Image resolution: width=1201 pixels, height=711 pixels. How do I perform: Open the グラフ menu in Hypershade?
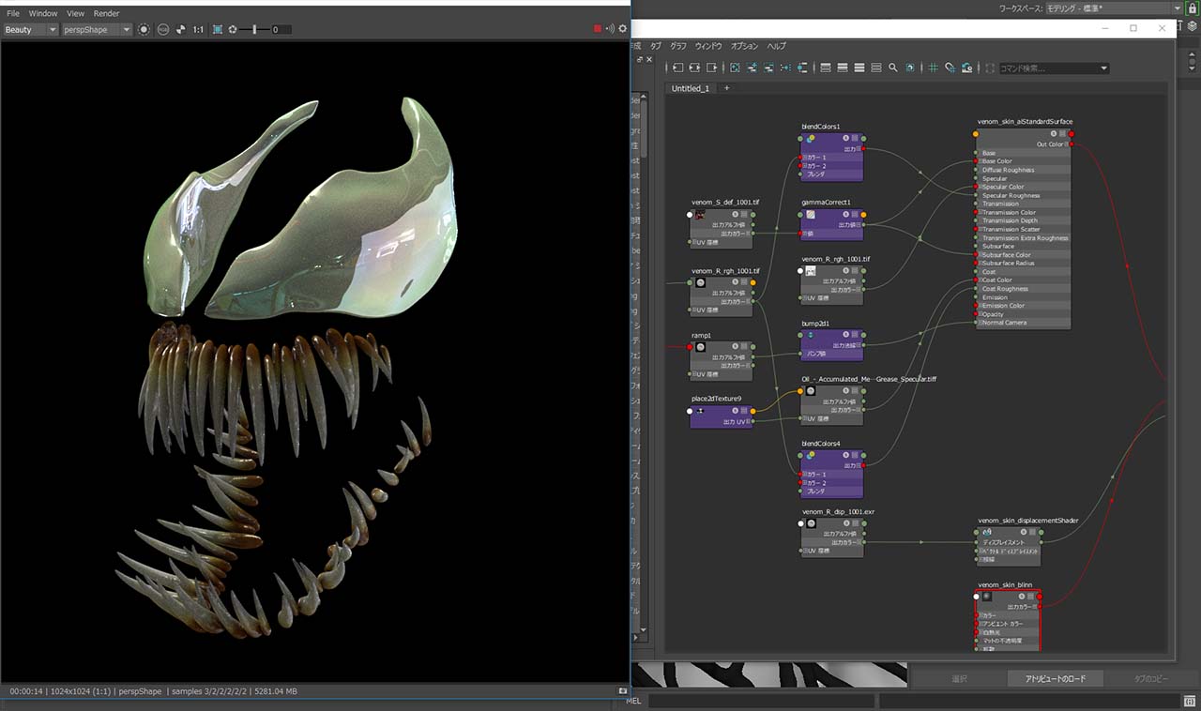point(678,46)
